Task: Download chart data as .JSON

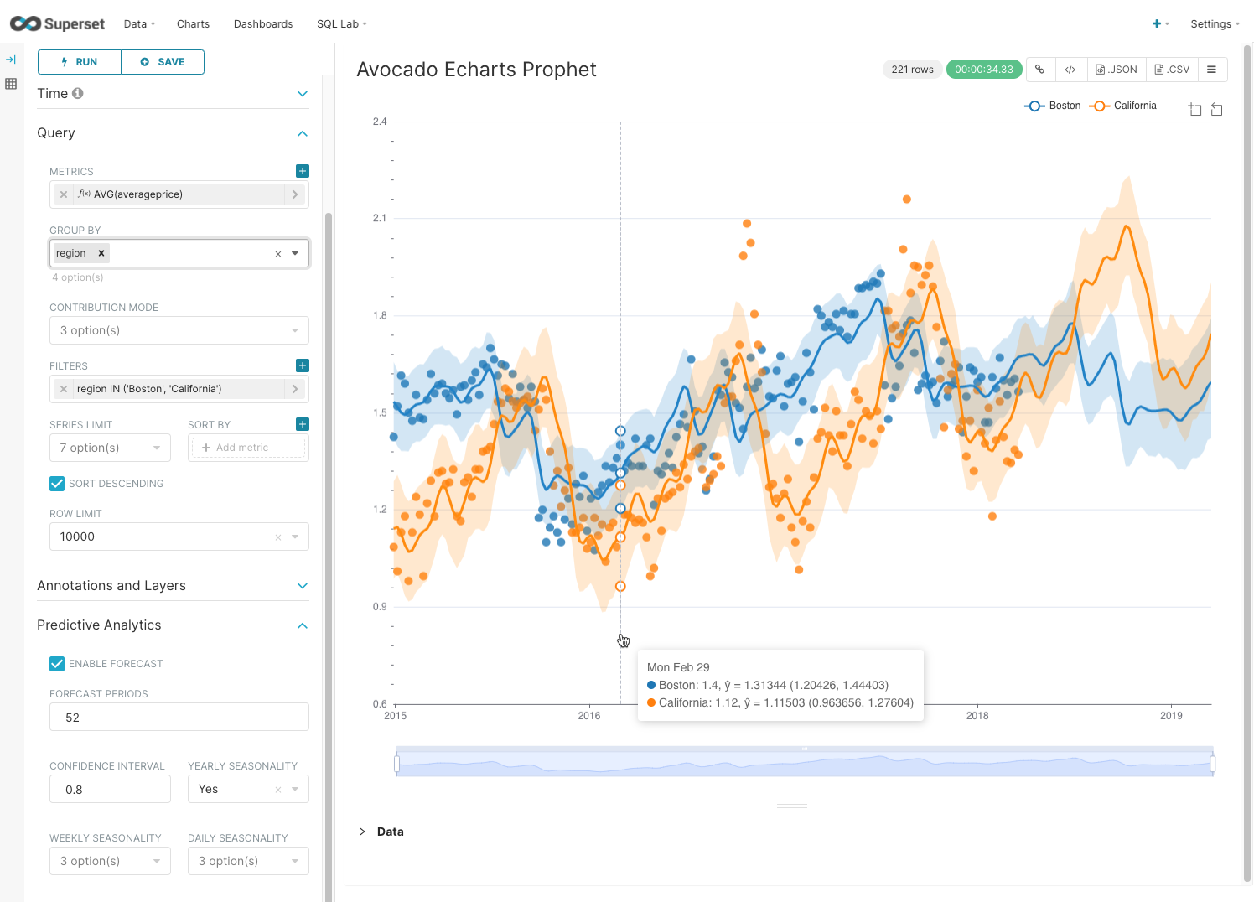Action: tap(1116, 69)
